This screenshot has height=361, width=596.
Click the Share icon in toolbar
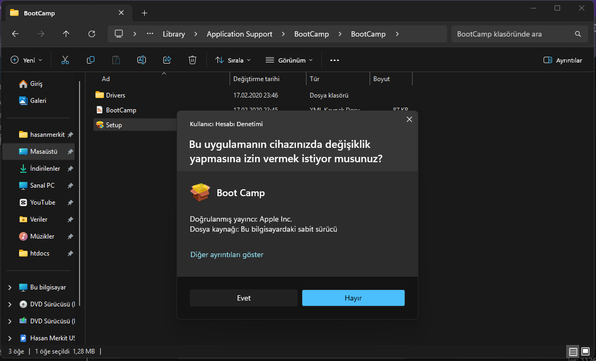pyautogui.click(x=167, y=60)
